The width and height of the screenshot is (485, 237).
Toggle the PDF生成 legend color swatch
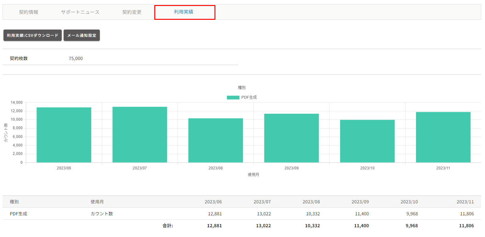[x=233, y=97]
